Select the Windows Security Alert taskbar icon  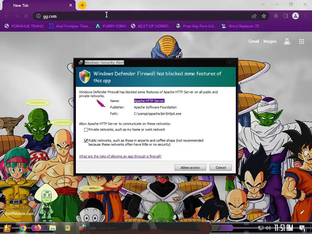coord(82,228)
